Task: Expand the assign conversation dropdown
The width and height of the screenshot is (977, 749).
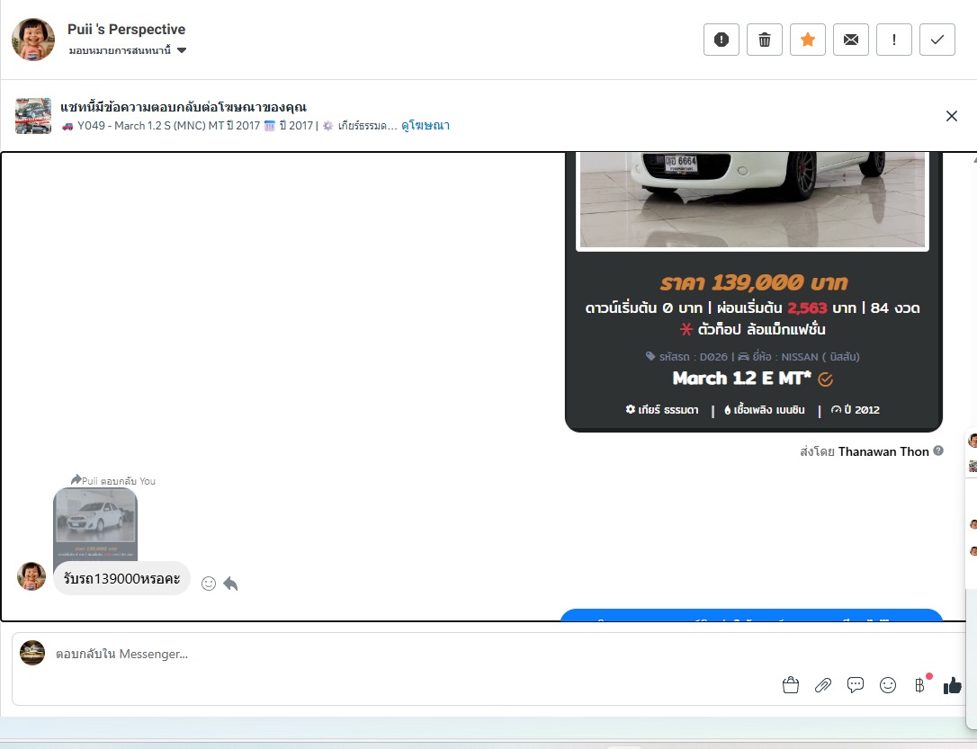Action: pos(128,50)
